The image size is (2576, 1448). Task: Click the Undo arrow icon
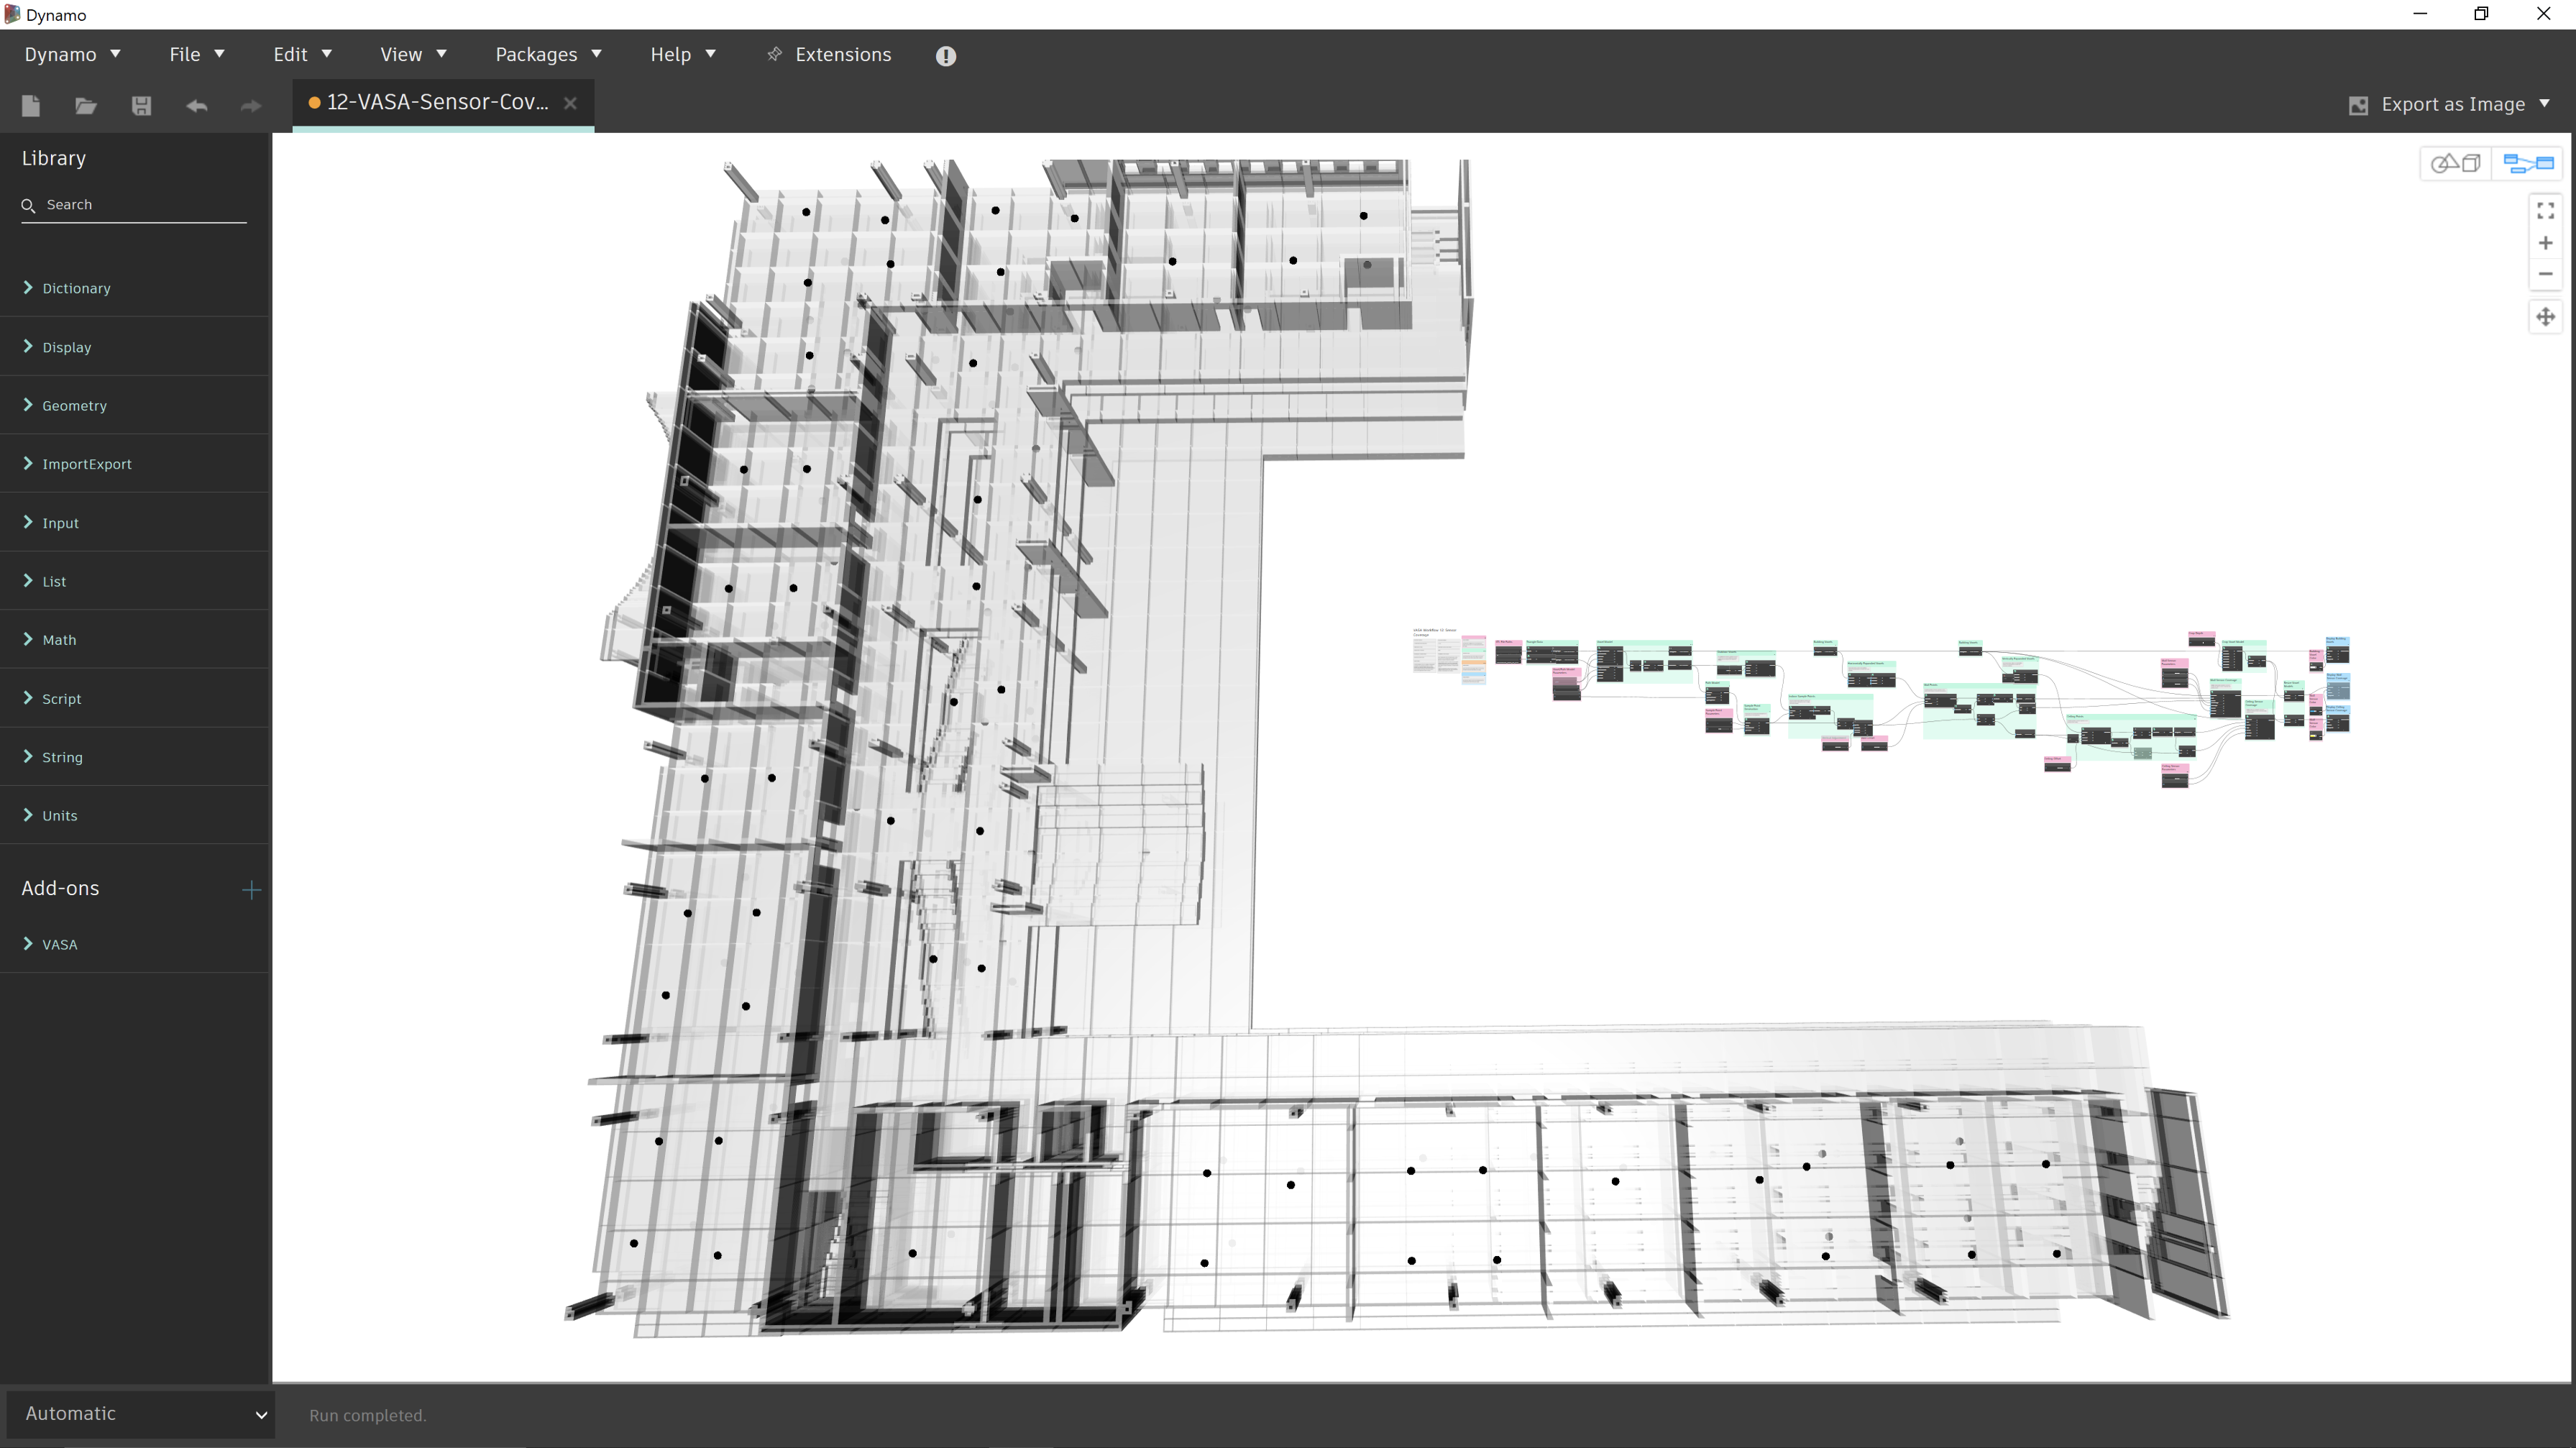[x=196, y=105]
